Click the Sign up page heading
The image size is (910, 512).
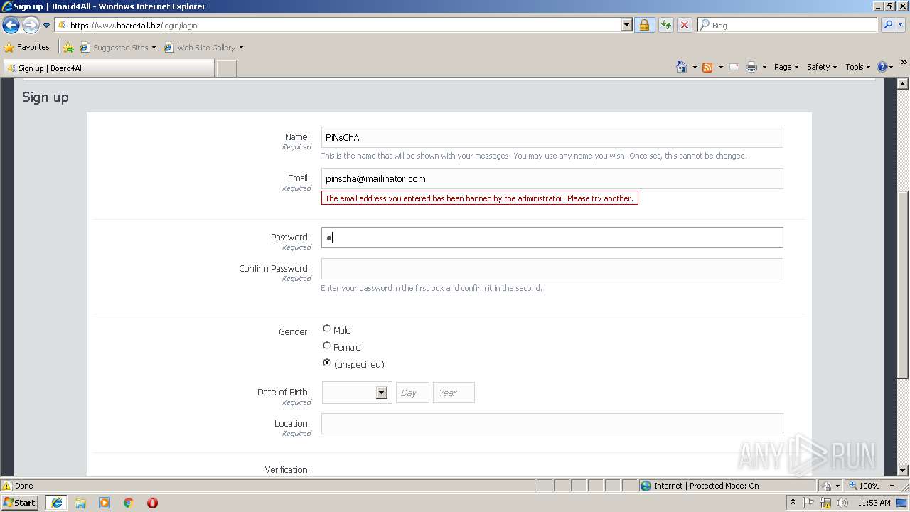pos(45,97)
